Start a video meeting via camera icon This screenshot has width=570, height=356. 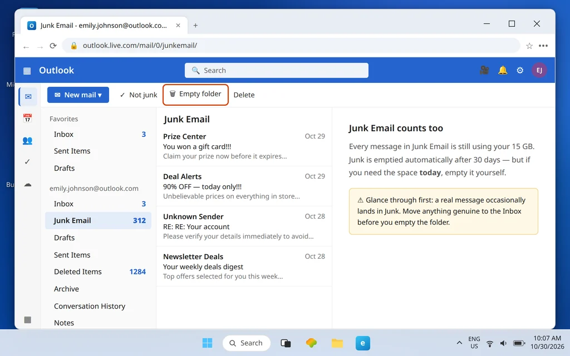(484, 70)
